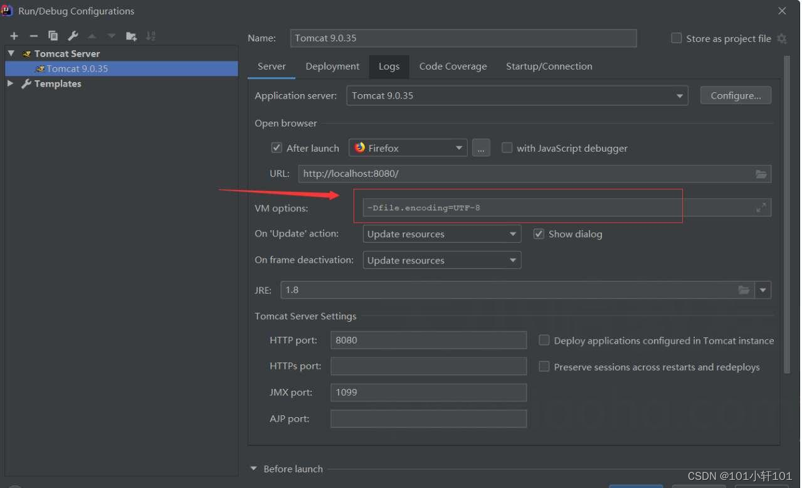Click IntelliJ icon in title bar
This screenshot has width=802, height=488.
pyautogui.click(x=8, y=11)
